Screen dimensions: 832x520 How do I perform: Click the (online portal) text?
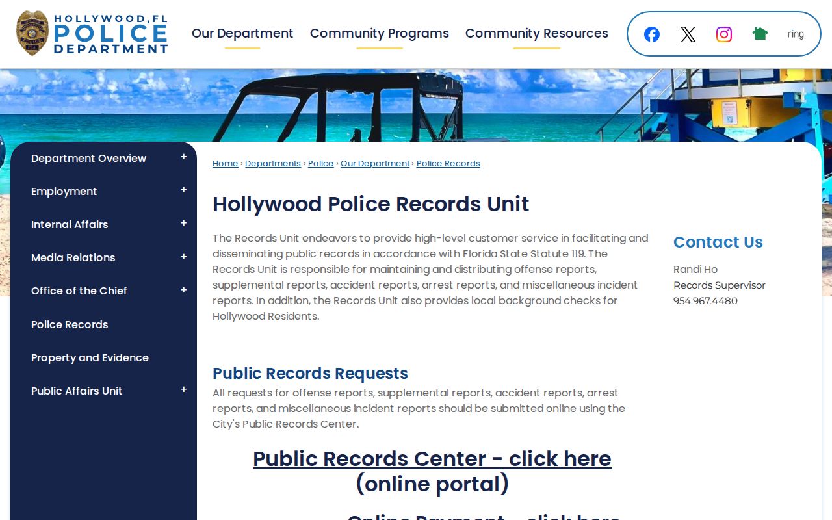click(x=432, y=484)
